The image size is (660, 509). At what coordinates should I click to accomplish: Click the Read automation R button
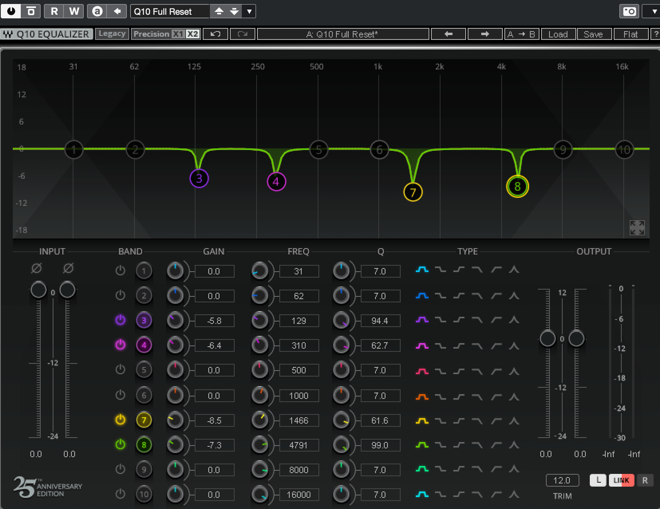point(54,11)
